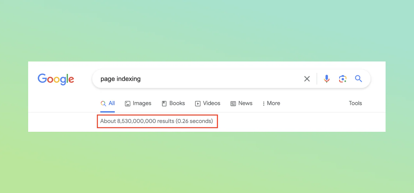The width and height of the screenshot is (414, 193).
Task: Open Google Lens camera icon
Action: [343, 79]
